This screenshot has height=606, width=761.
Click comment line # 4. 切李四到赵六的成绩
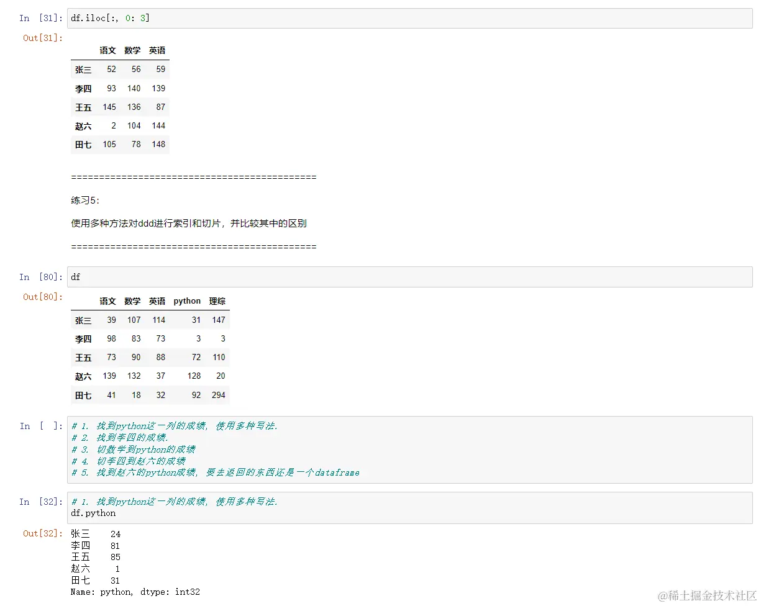(x=129, y=461)
